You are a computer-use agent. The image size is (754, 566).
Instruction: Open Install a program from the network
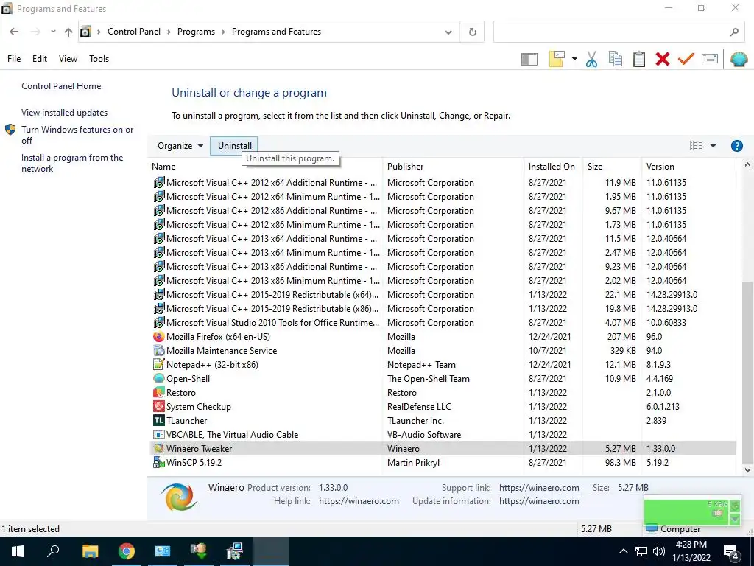(x=72, y=163)
